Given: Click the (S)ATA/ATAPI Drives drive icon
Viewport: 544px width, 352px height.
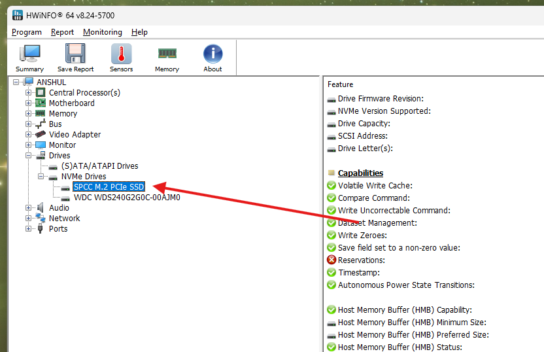Looking at the screenshot, I should [x=53, y=167].
